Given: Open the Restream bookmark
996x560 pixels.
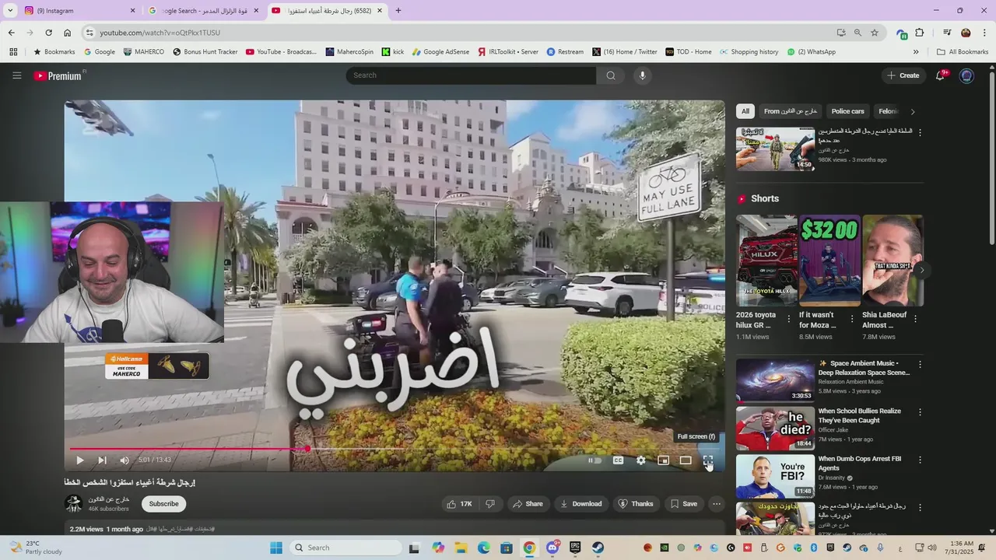Looking at the screenshot, I should click(565, 52).
